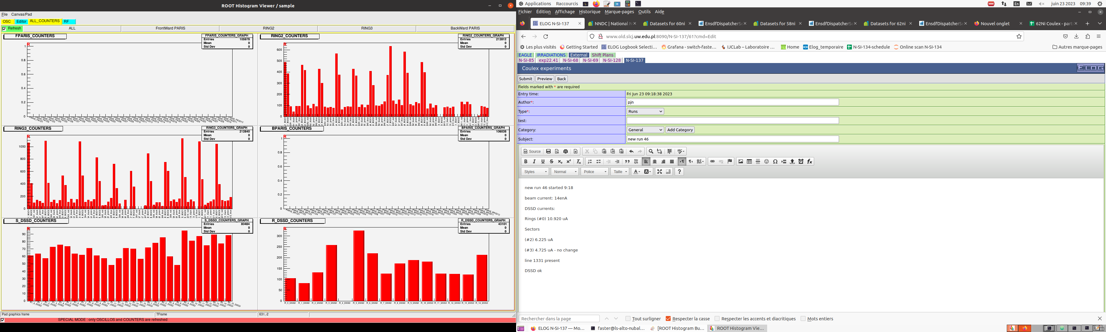Toggle the Refresh checkbox in ROOT viewer
The image size is (1106, 332).
click(4, 28)
